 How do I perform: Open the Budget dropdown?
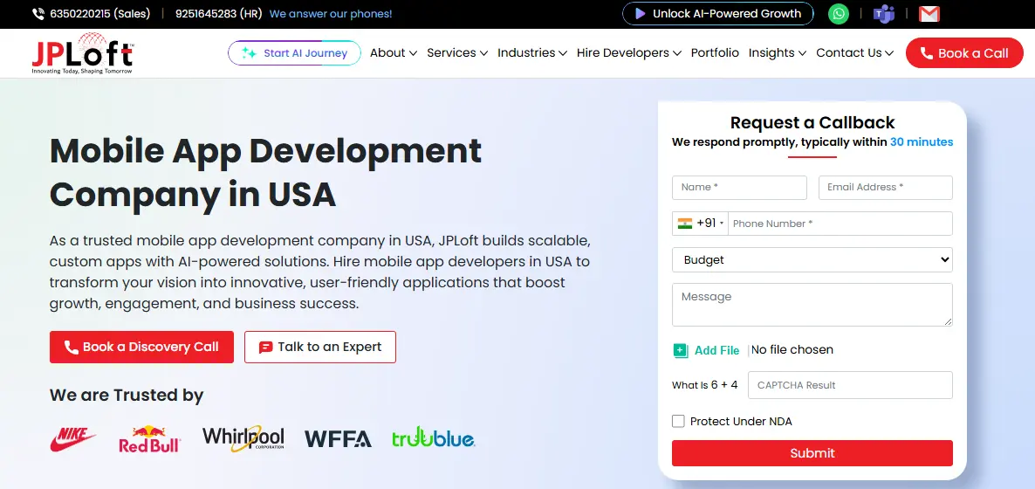[x=812, y=259]
